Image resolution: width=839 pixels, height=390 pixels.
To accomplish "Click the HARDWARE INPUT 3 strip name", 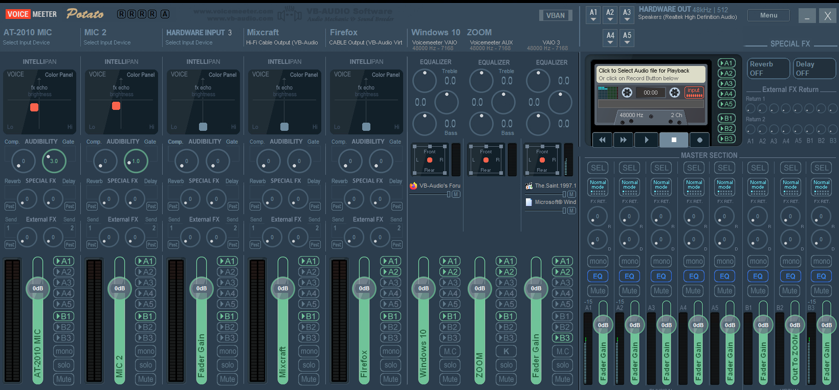I will (199, 32).
